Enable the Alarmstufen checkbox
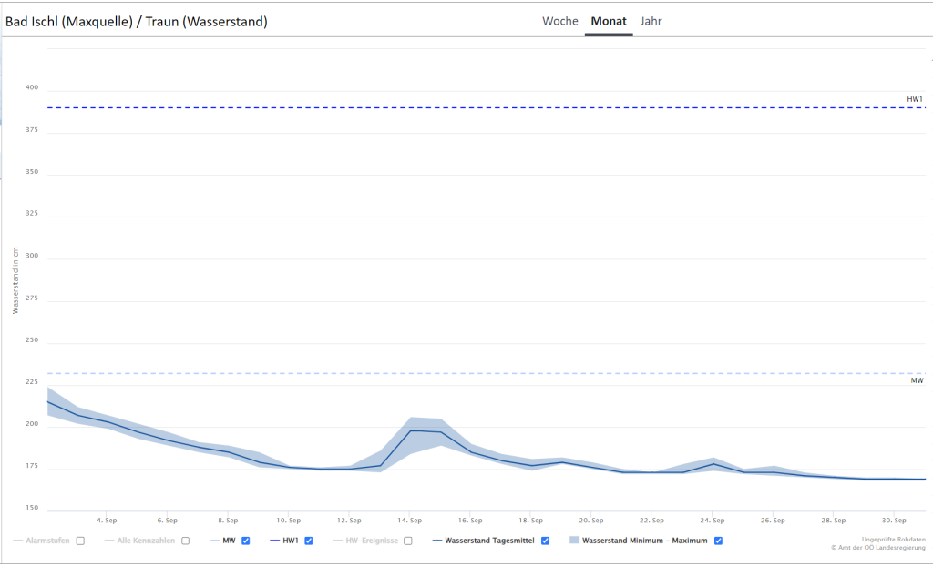The width and height of the screenshot is (933, 566). coord(80,541)
